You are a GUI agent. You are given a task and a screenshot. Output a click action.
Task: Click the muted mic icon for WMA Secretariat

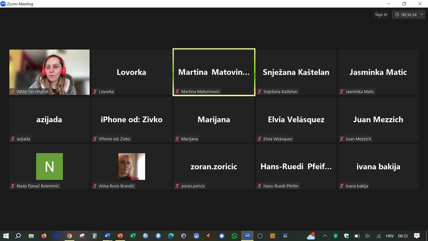click(x=13, y=92)
